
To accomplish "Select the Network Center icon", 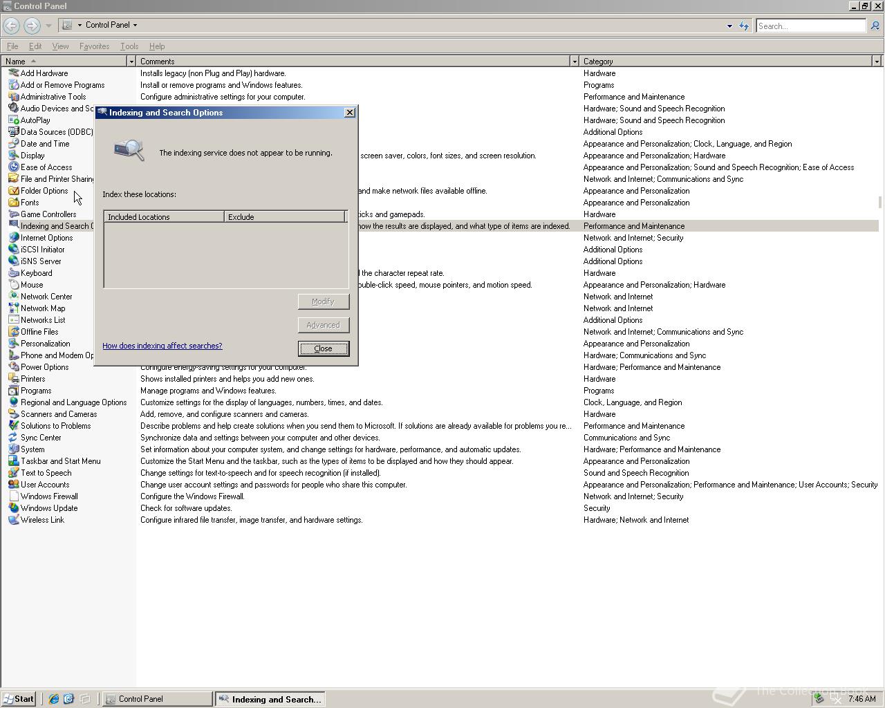I will point(13,297).
